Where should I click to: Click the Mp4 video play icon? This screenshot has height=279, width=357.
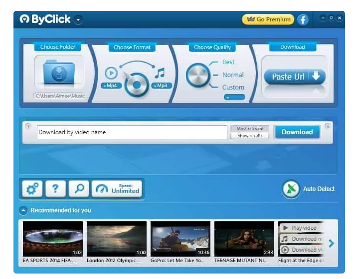pyautogui.click(x=111, y=73)
